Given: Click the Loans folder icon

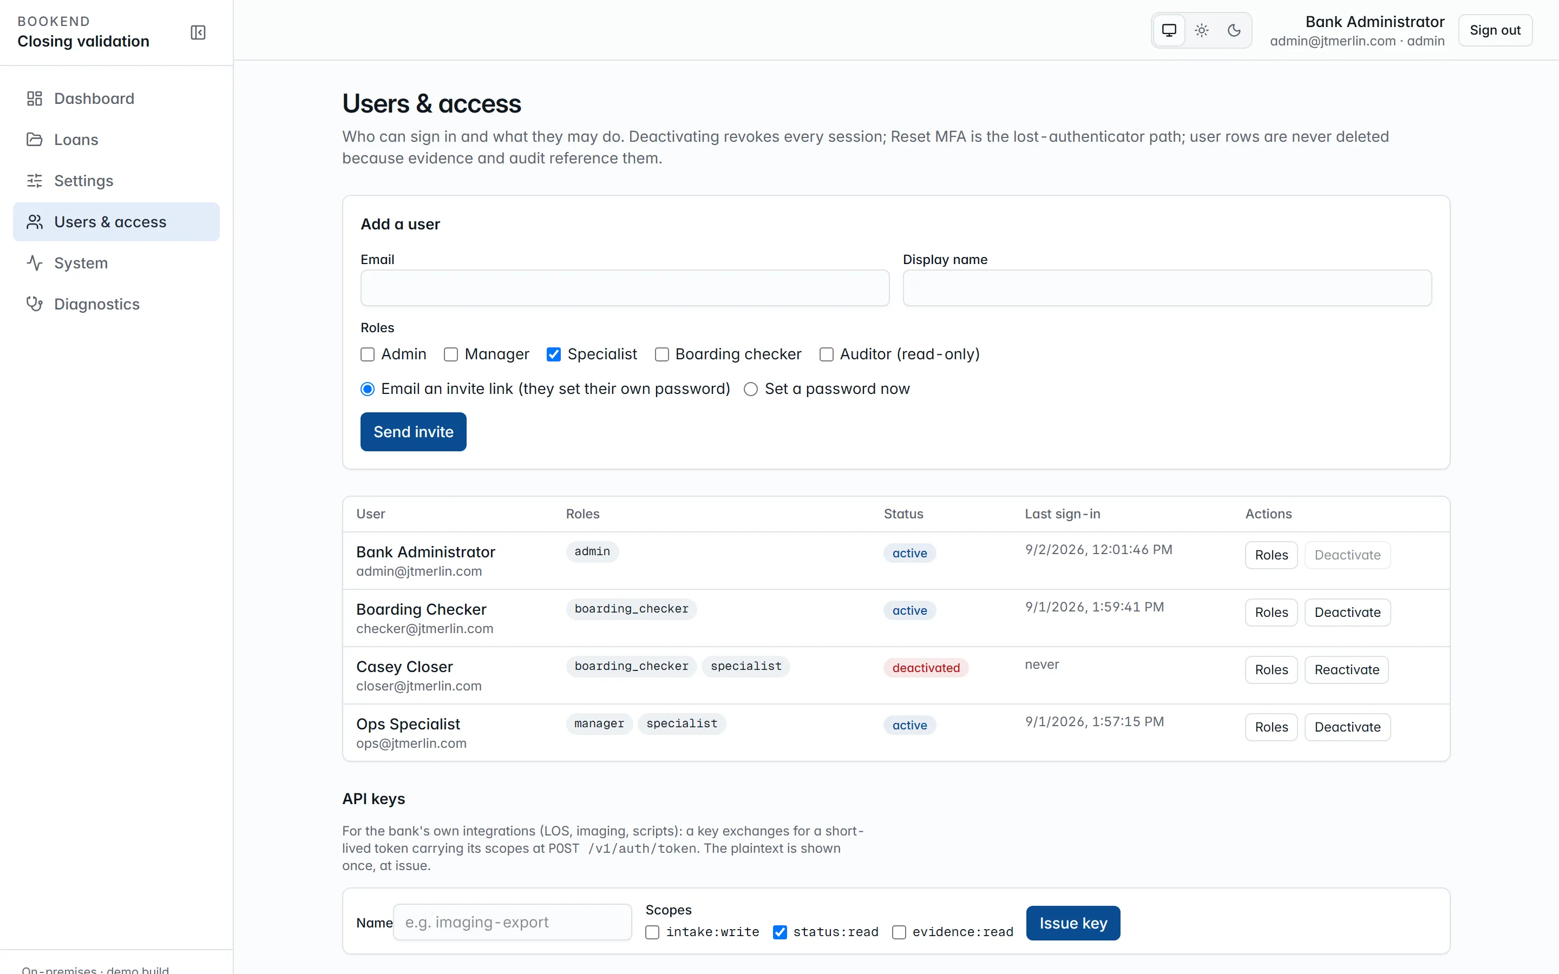Looking at the screenshot, I should [x=35, y=140].
